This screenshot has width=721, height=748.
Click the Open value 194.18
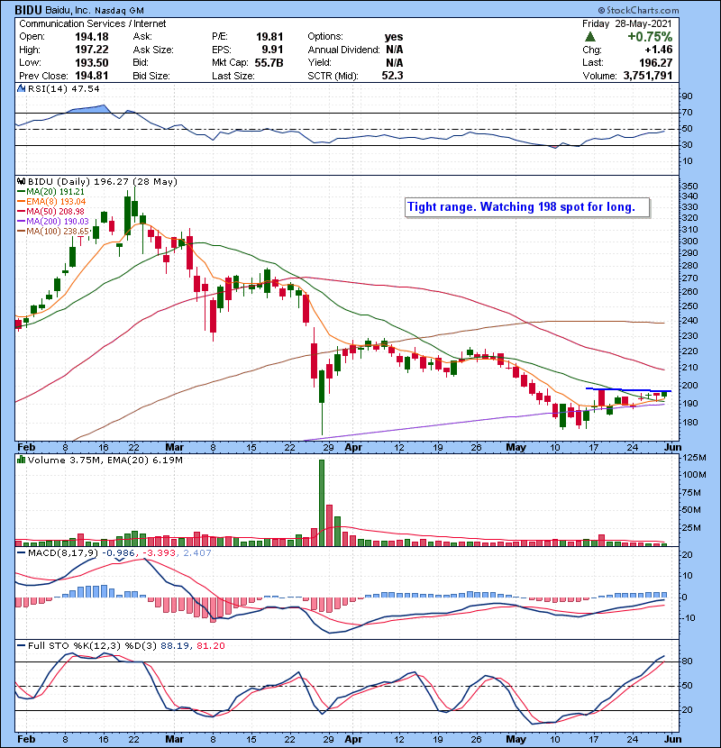pyautogui.click(x=92, y=37)
